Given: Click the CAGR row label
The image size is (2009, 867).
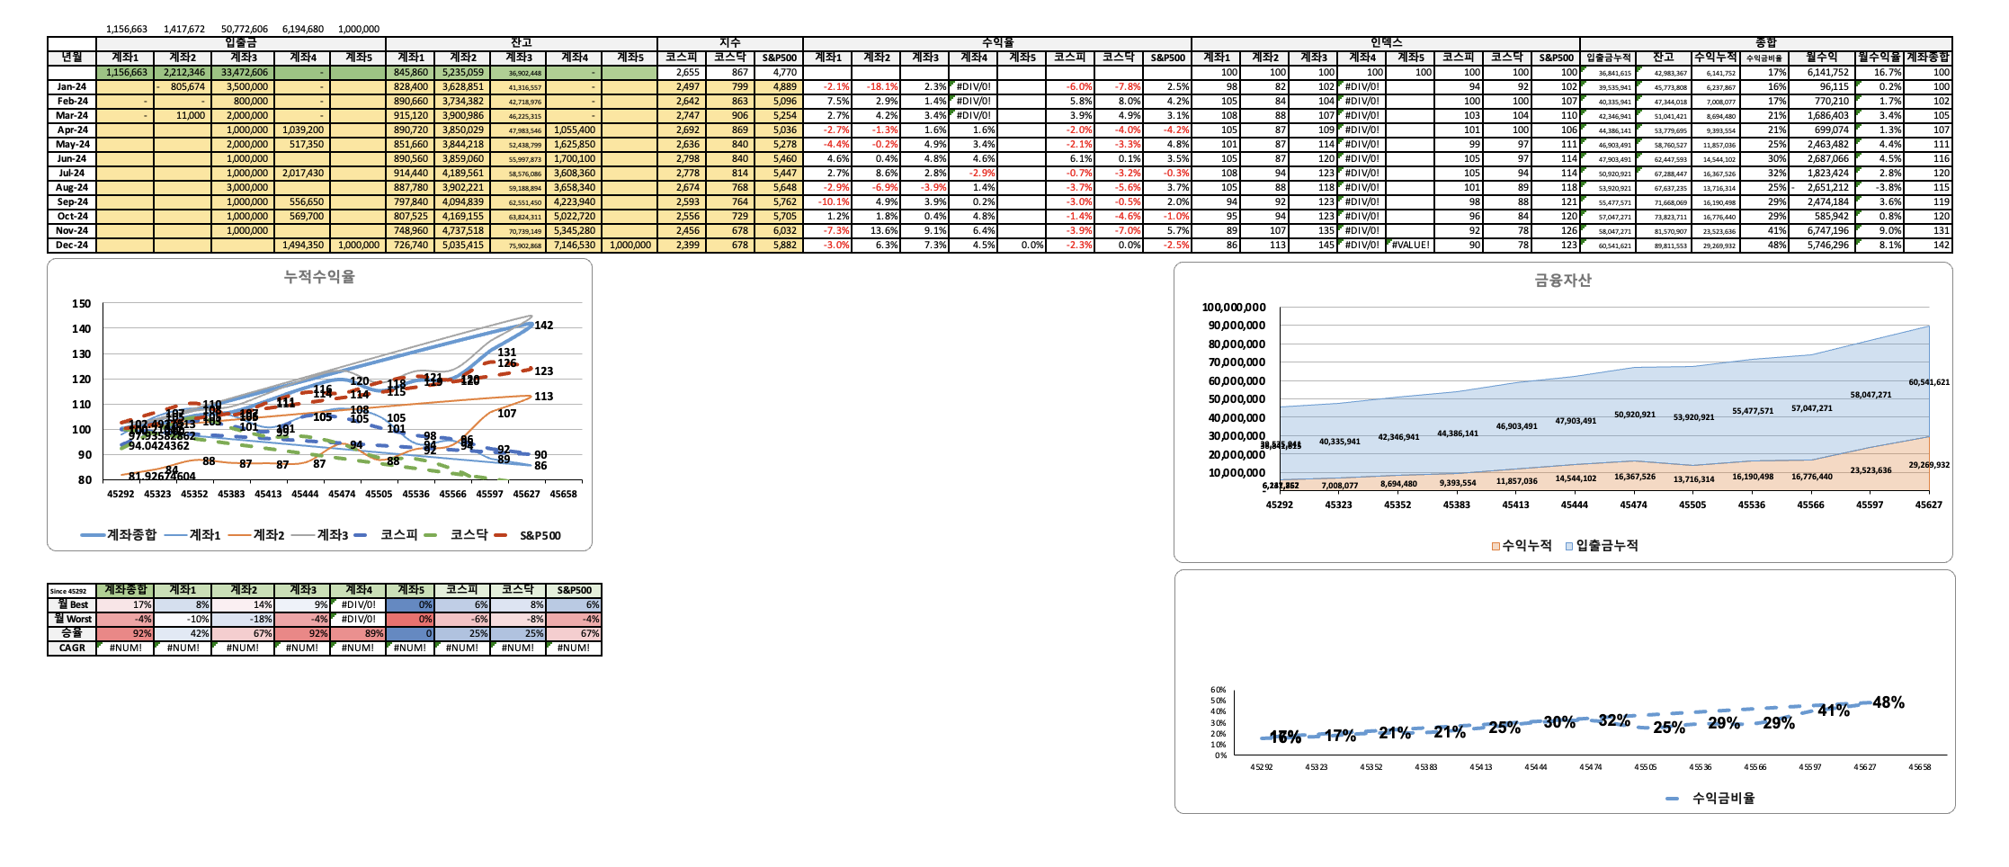Looking at the screenshot, I should pyautogui.click(x=72, y=648).
